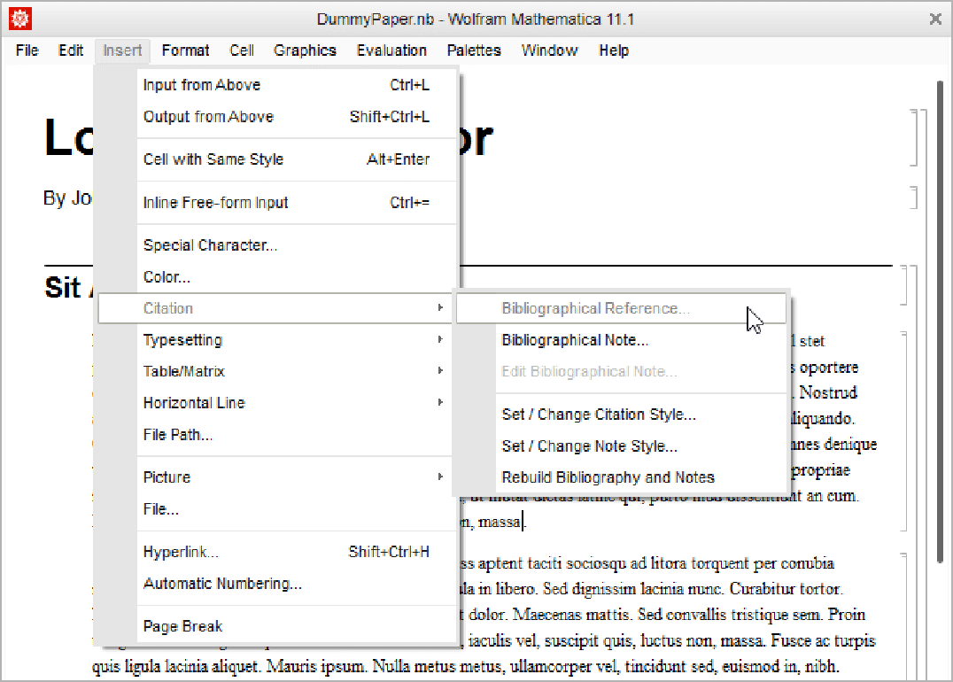Expand the Typesetting submenu
The width and height of the screenshot is (953, 682).
point(182,340)
